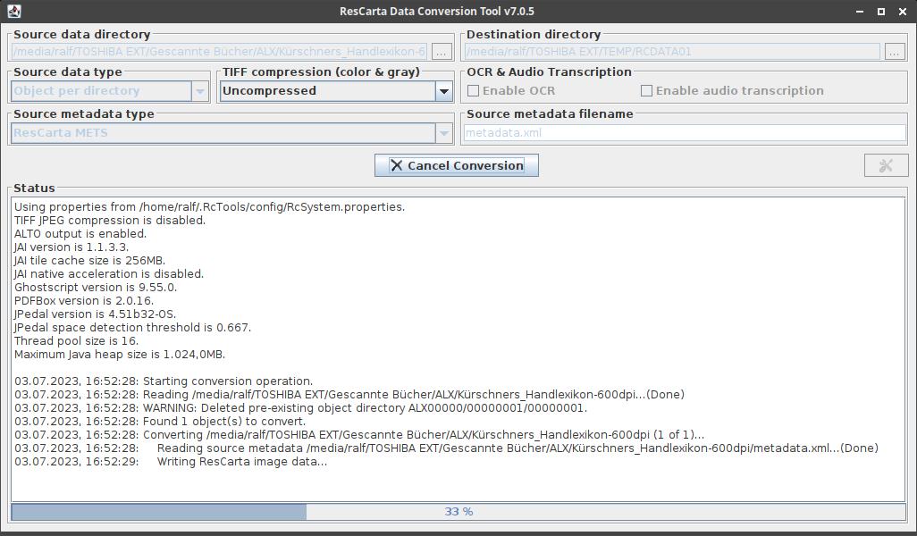The height and width of the screenshot is (536, 917).
Task: Click the metadata.xml filename field
Action: (x=685, y=133)
